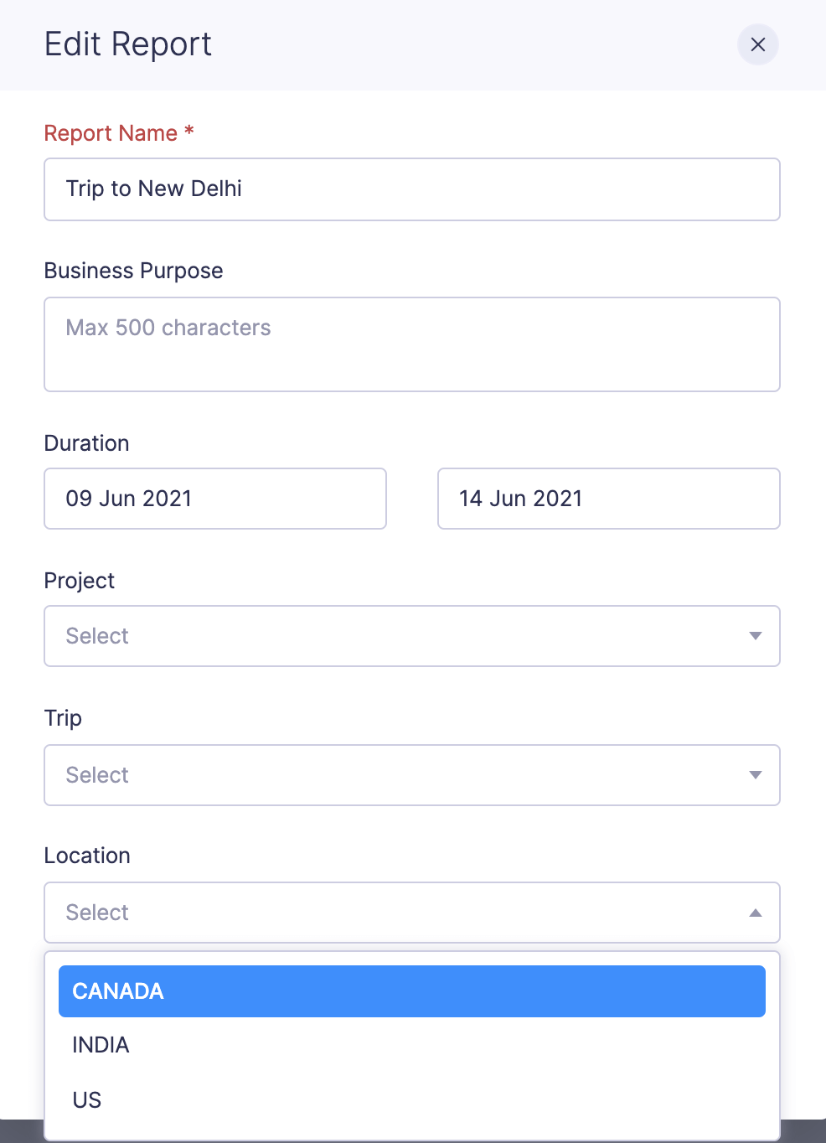Screen dimensions: 826x1143
Task: Open the Location selector
Action: tap(412, 913)
